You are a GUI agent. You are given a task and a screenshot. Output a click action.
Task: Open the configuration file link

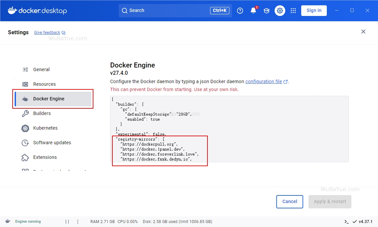point(264,81)
